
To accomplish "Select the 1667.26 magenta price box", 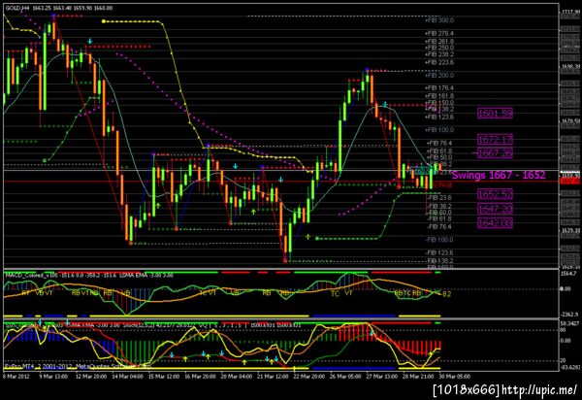I will point(495,152).
